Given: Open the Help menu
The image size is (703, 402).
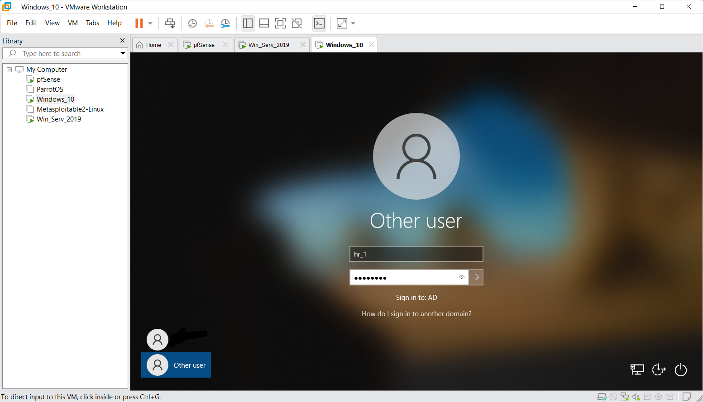Looking at the screenshot, I should 115,23.
